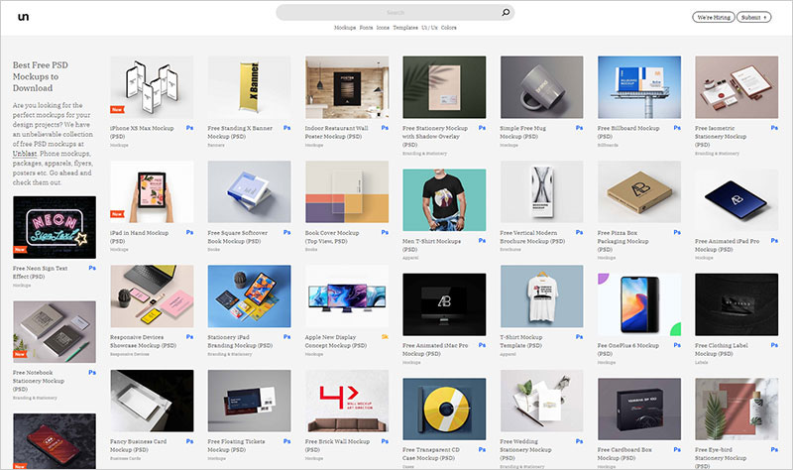Click the search magnifier icon

pos(506,12)
